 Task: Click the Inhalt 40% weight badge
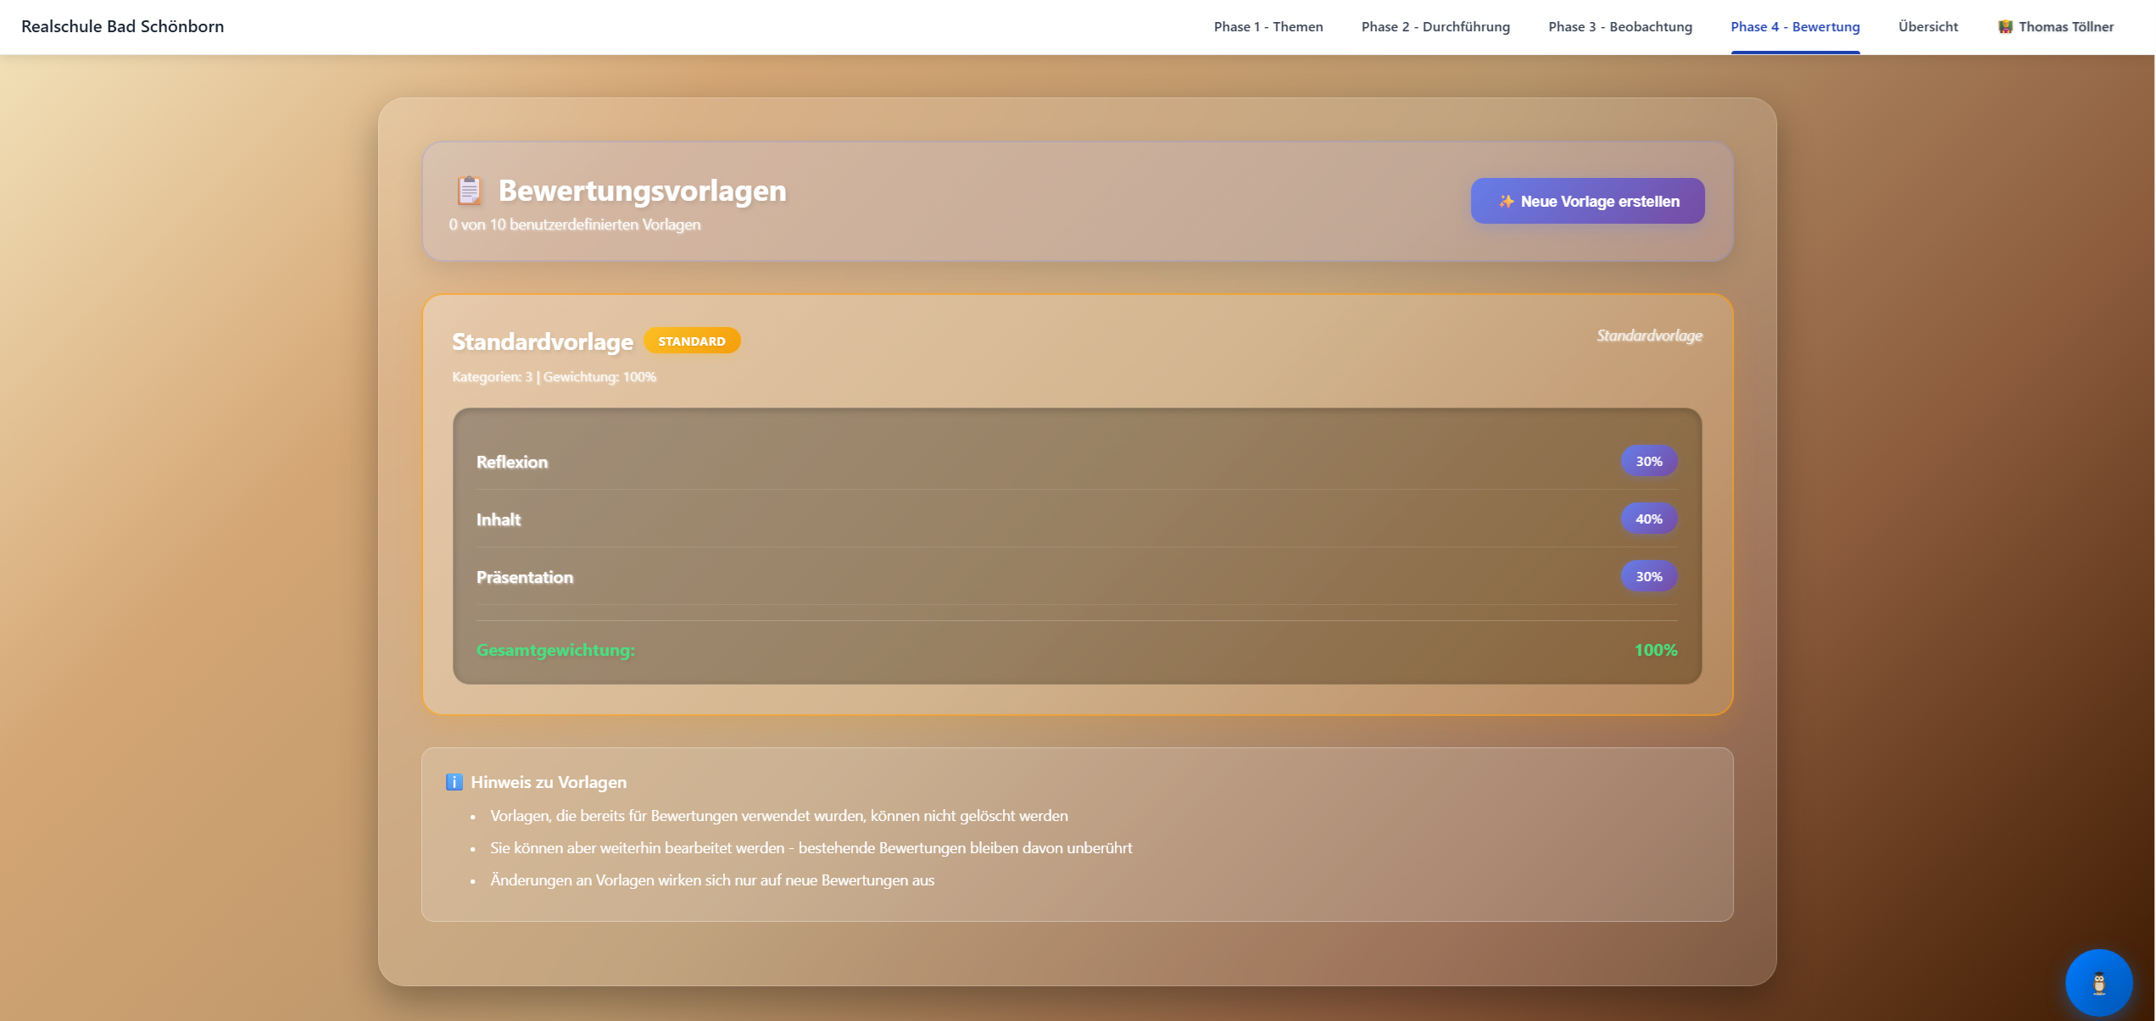pos(1648,519)
